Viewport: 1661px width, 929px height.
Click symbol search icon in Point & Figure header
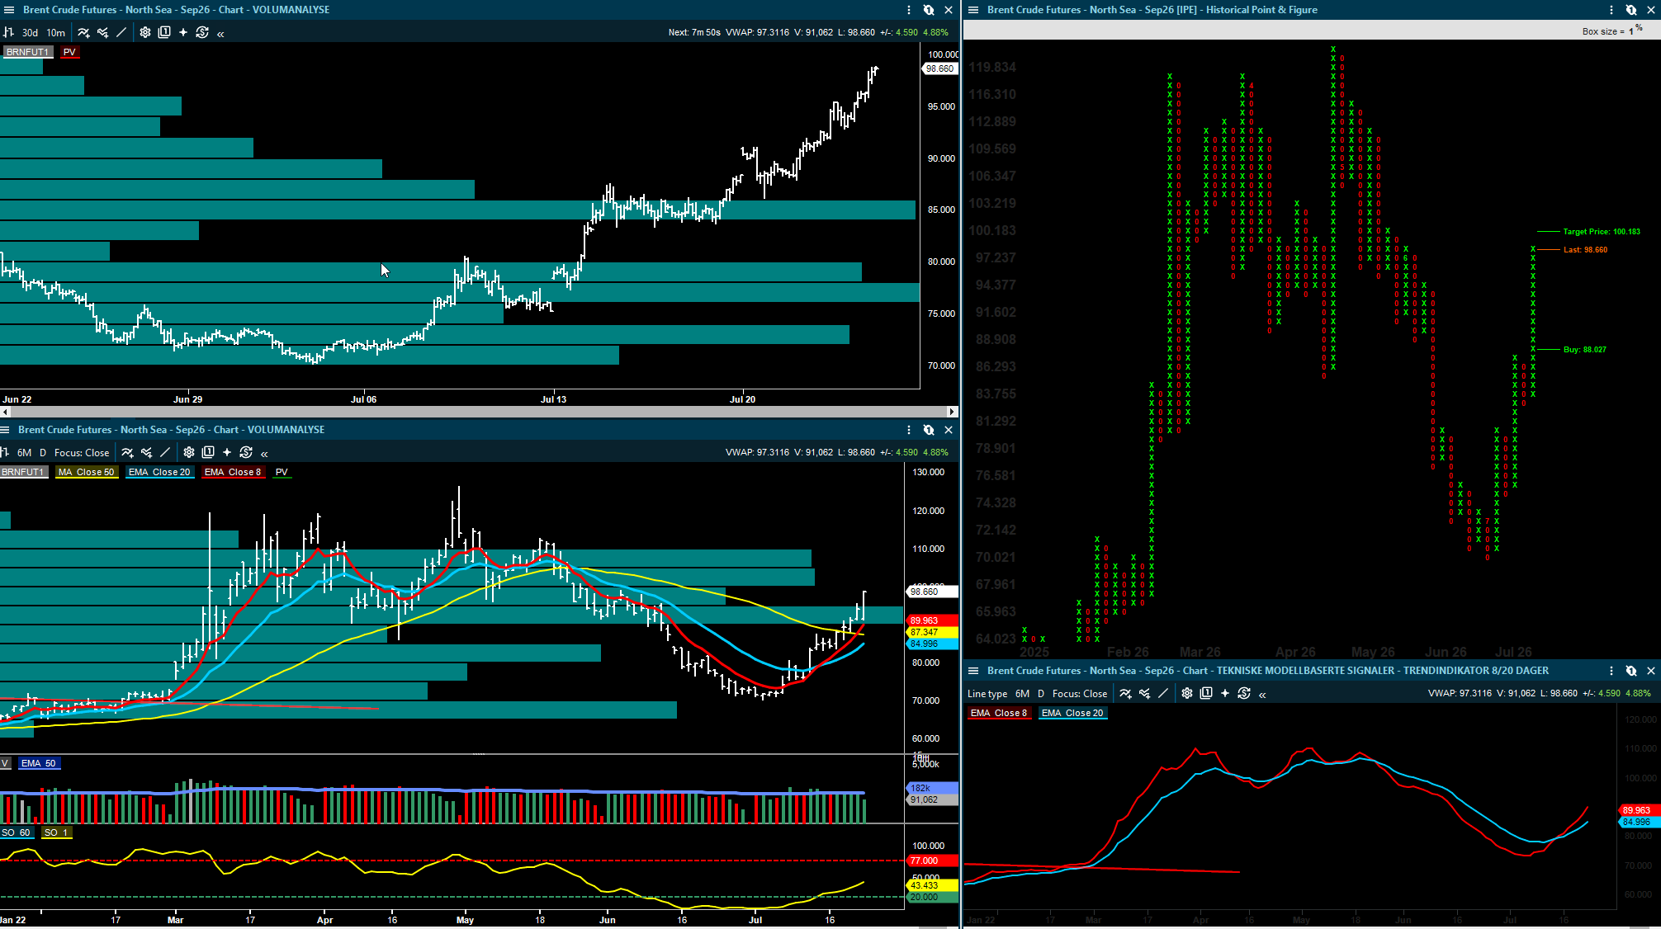click(x=1631, y=10)
